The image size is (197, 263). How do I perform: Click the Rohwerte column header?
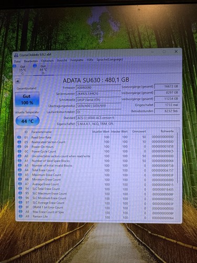pyautogui.click(x=167, y=131)
